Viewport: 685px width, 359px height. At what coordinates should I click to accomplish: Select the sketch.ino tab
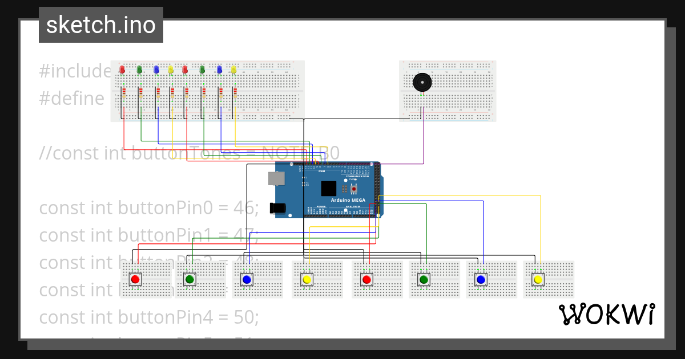(x=100, y=25)
